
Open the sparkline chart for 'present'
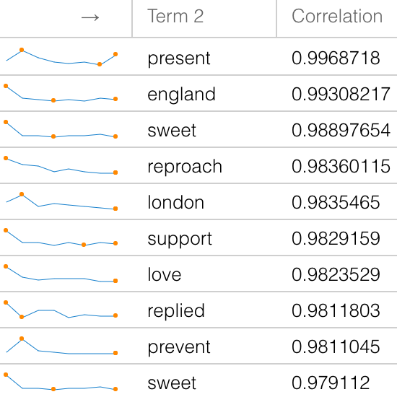(61, 57)
